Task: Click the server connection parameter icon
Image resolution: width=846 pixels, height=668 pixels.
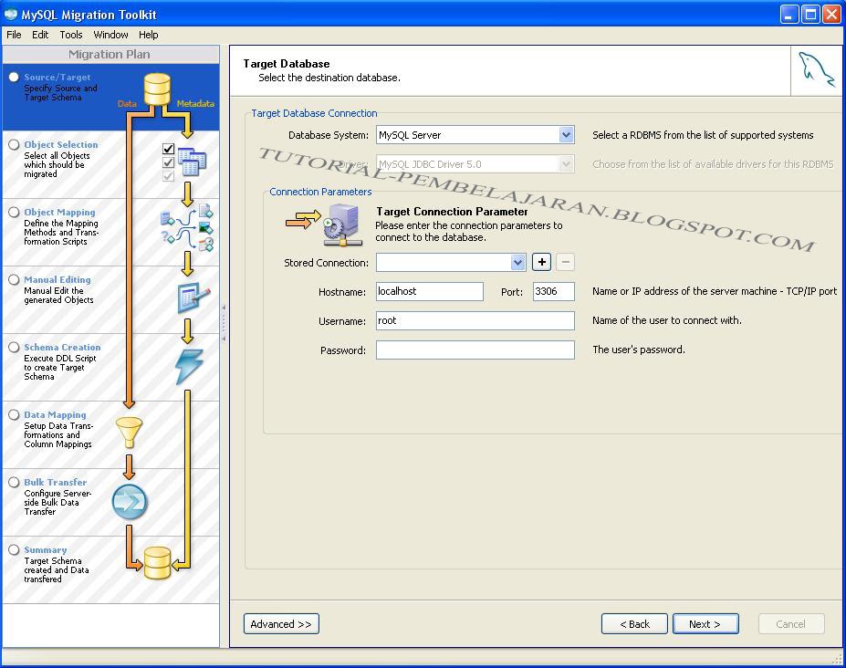Action: (x=342, y=225)
